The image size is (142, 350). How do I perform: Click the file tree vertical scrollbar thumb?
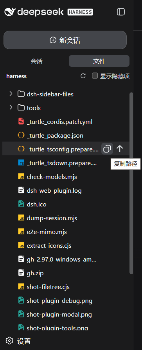[x=131, y=183]
